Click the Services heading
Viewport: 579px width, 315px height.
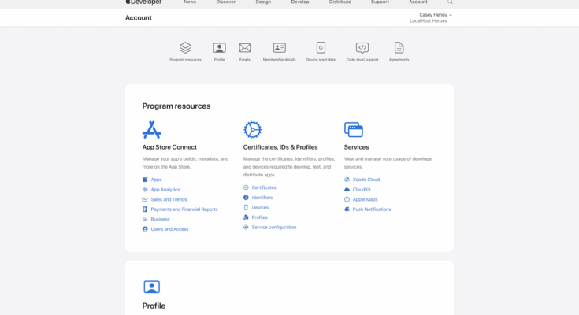(356, 147)
